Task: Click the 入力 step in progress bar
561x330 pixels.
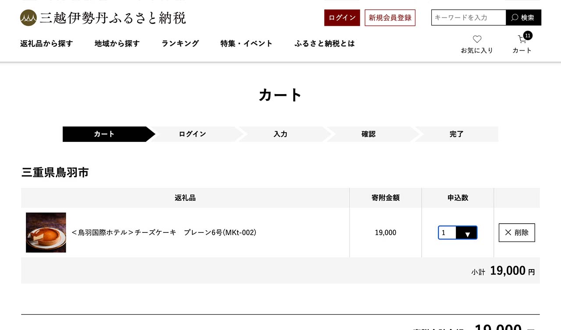Action: click(x=280, y=134)
